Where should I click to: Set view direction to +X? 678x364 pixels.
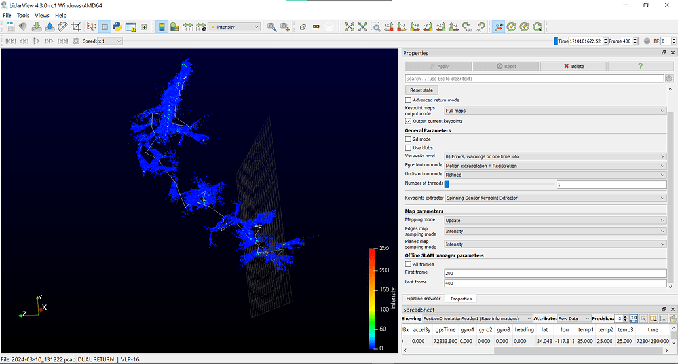click(388, 27)
